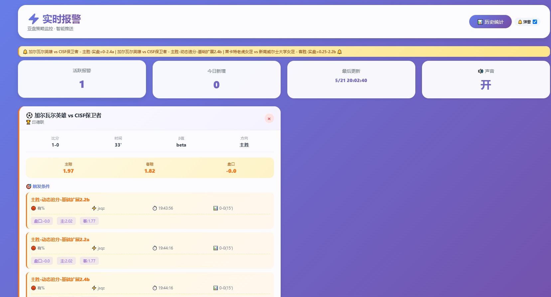Click the soccer ball icon in match header
This screenshot has height=297, width=551.
(29, 115)
